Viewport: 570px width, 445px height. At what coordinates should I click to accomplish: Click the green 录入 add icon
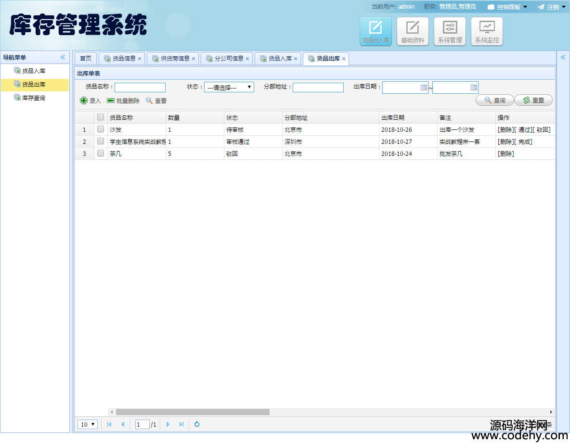pos(84,101)
